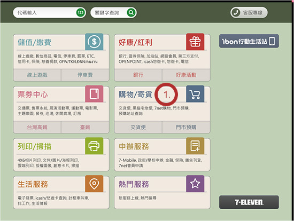Choose the 門市預購 shortcut button

point(186,127)
